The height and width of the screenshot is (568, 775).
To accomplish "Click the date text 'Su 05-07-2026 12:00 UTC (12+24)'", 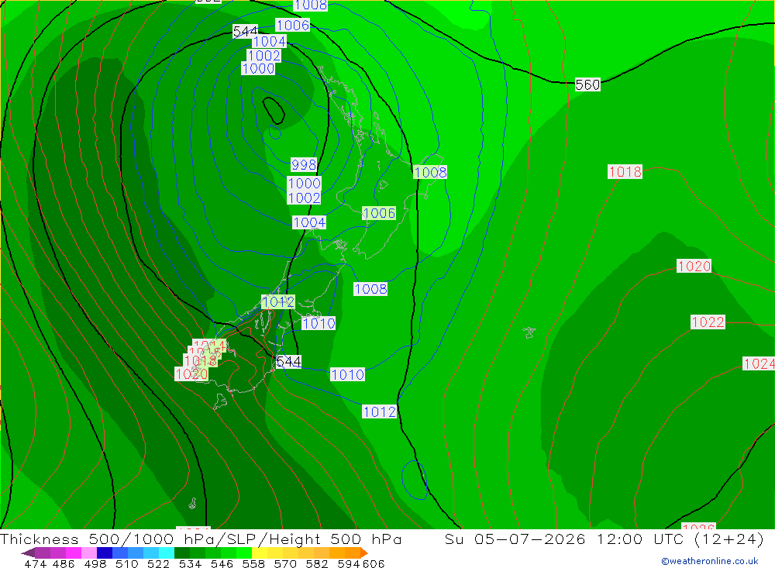I will pos(604,539).
